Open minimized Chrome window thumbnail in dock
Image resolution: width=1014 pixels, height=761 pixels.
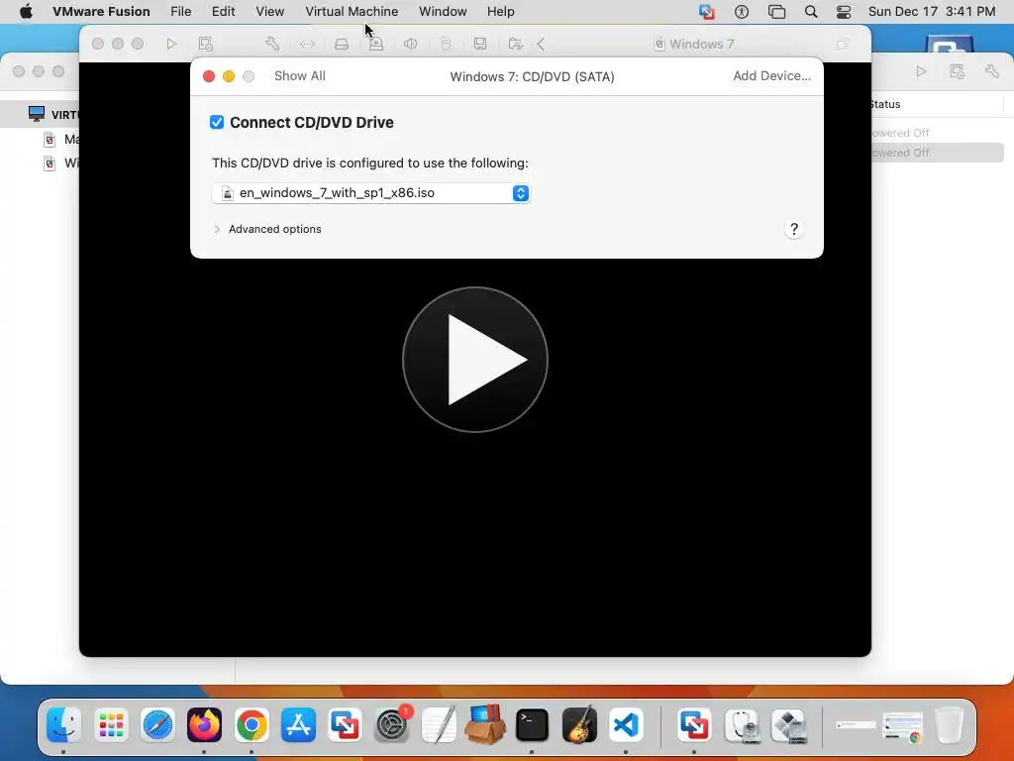click(x=902, y=726)
